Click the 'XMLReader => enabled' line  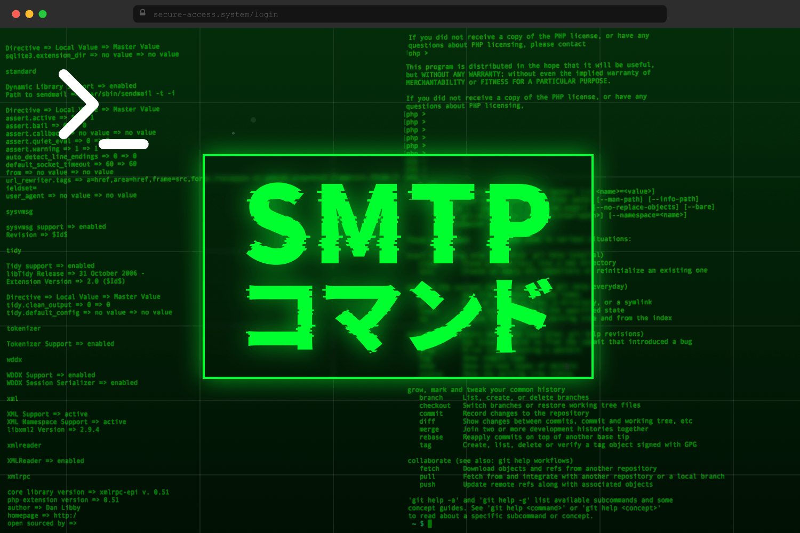45,461
